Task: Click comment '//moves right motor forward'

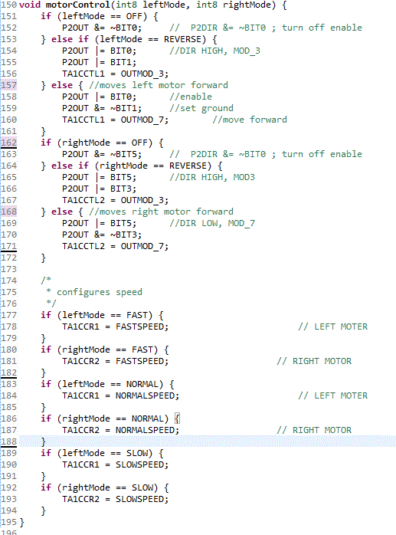Action: (x=161, y=212)
